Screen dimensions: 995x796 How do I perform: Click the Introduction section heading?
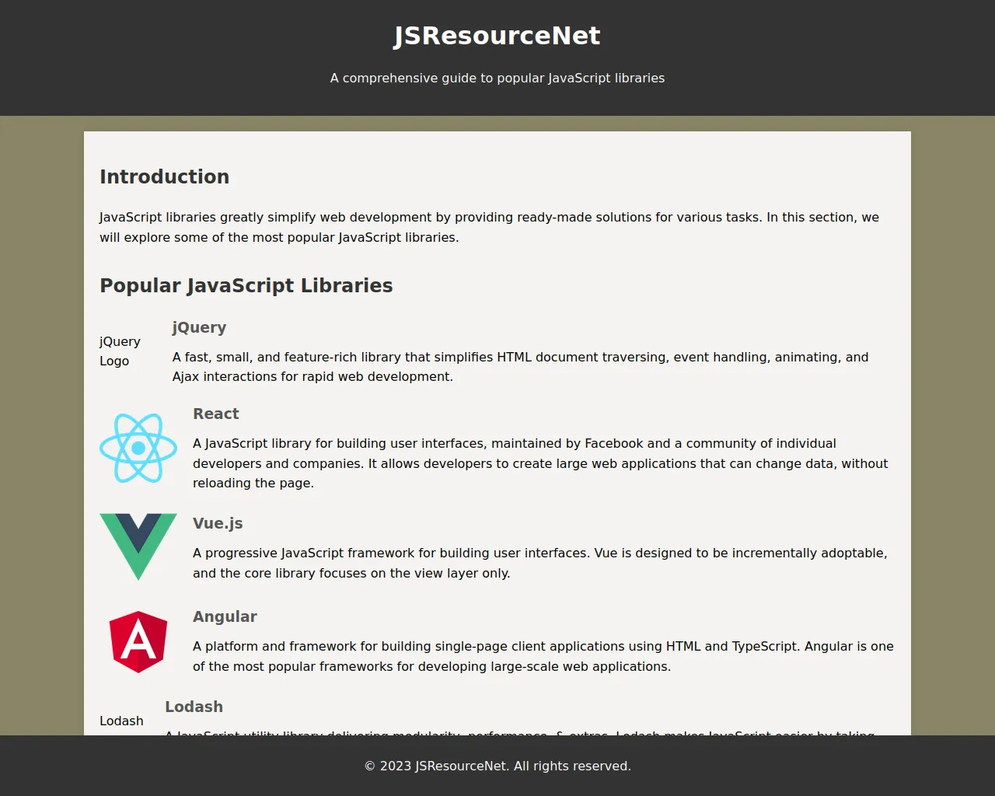click(x=164, y=176)
